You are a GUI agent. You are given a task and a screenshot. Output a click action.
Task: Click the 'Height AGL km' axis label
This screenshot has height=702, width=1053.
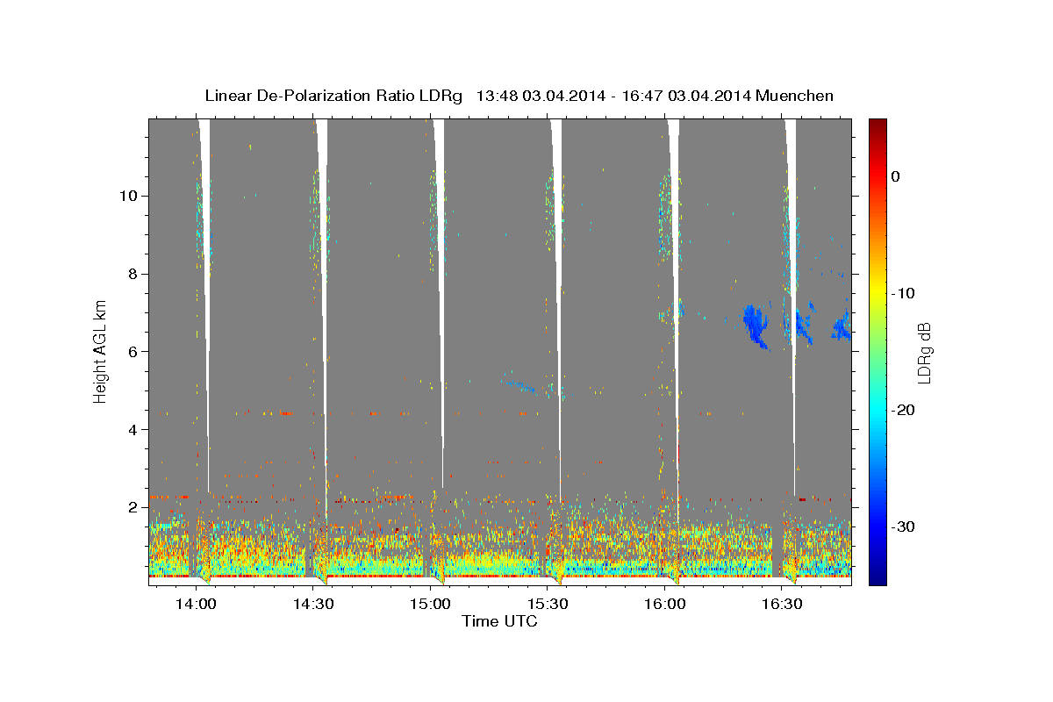coord(101,351)
